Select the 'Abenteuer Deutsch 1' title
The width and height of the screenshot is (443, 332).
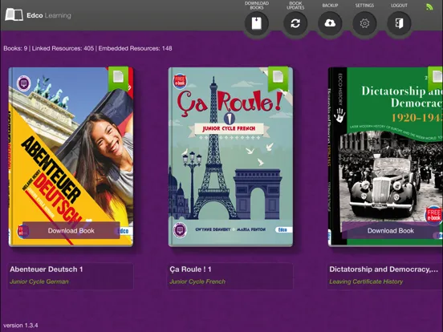47,269
